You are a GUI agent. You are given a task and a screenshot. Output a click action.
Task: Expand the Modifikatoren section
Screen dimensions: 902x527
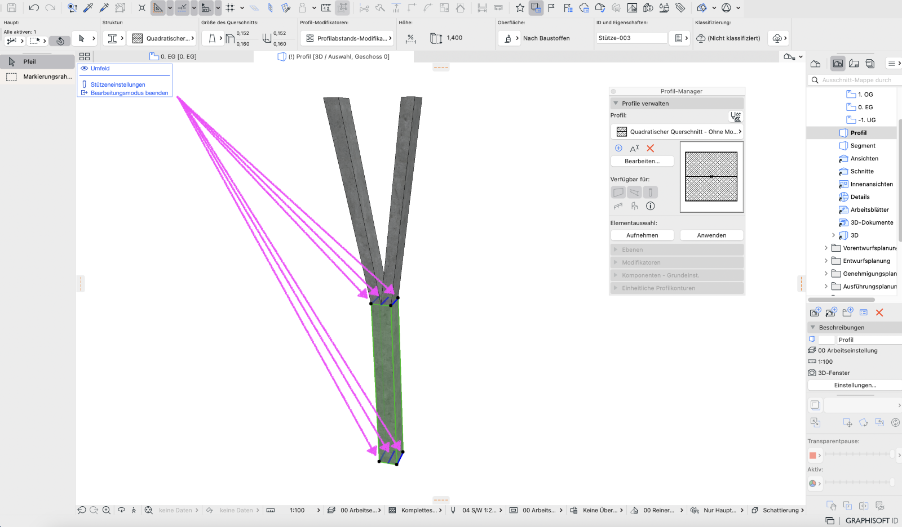point(677,262)
